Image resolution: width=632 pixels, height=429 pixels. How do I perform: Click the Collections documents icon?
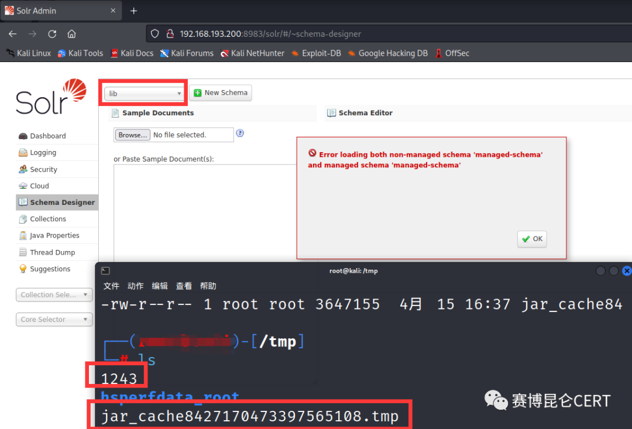23,219
